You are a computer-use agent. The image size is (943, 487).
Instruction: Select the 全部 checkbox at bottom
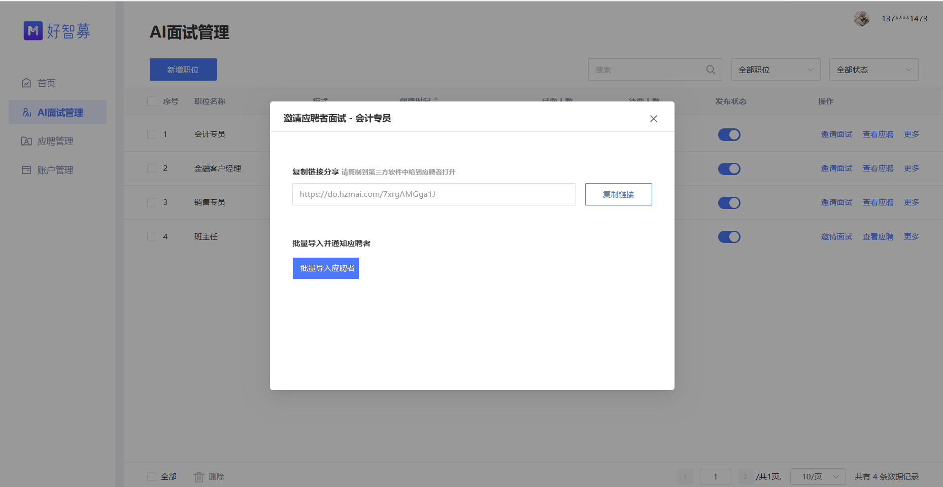coord(151,476)
